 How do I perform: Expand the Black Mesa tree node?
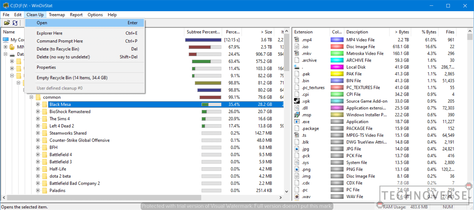coord(38,104)
